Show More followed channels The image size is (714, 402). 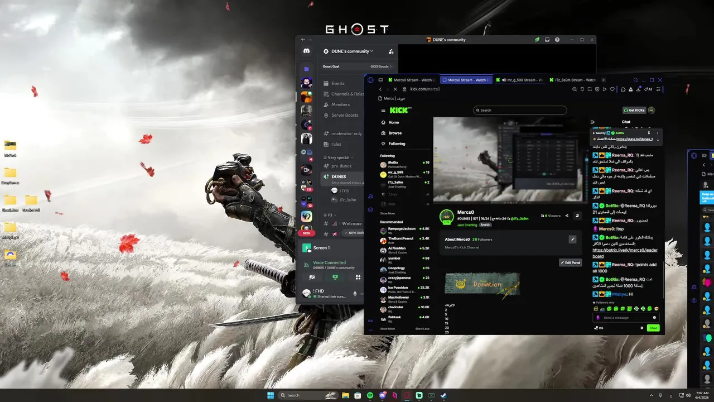coord(387,213)
